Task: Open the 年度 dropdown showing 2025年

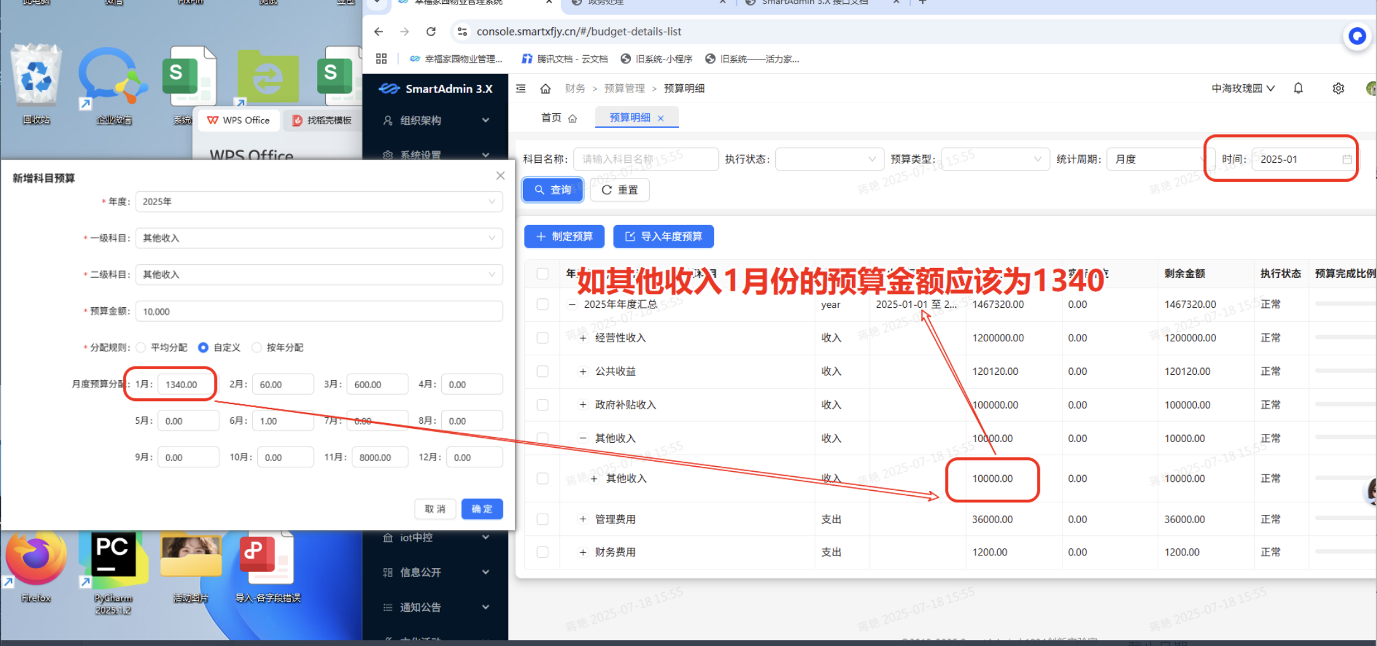Action: 318,202
